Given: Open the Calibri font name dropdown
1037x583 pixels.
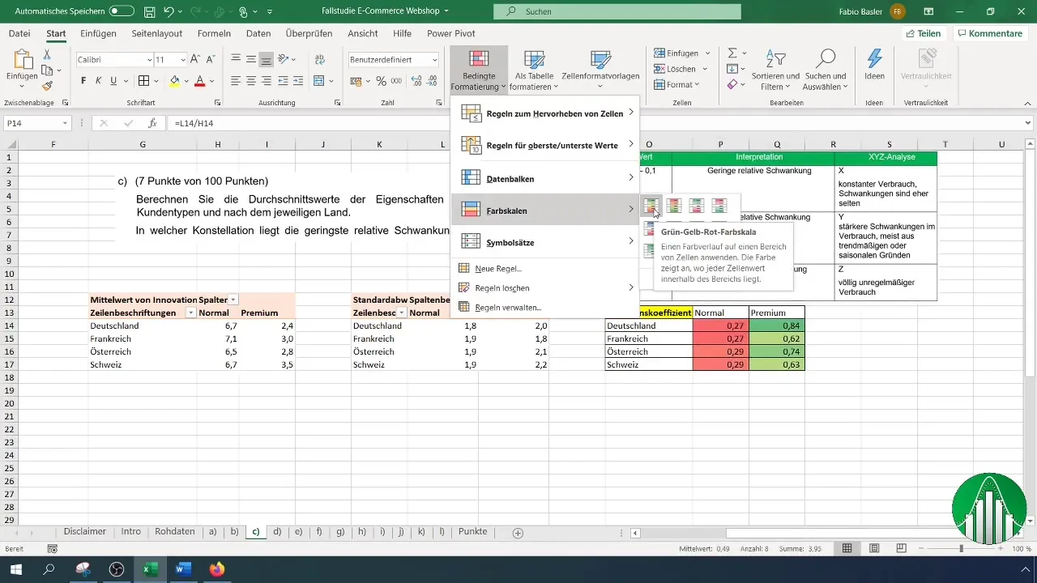Looking at the screenshot, I should [150, 60].
